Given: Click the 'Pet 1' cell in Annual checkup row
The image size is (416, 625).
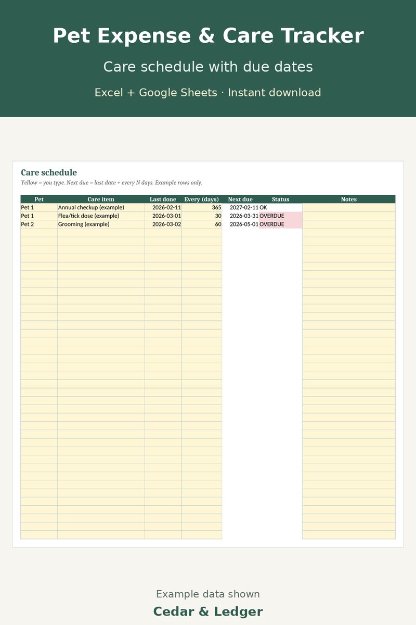Looking at the screenshot, I should point(39,207).
